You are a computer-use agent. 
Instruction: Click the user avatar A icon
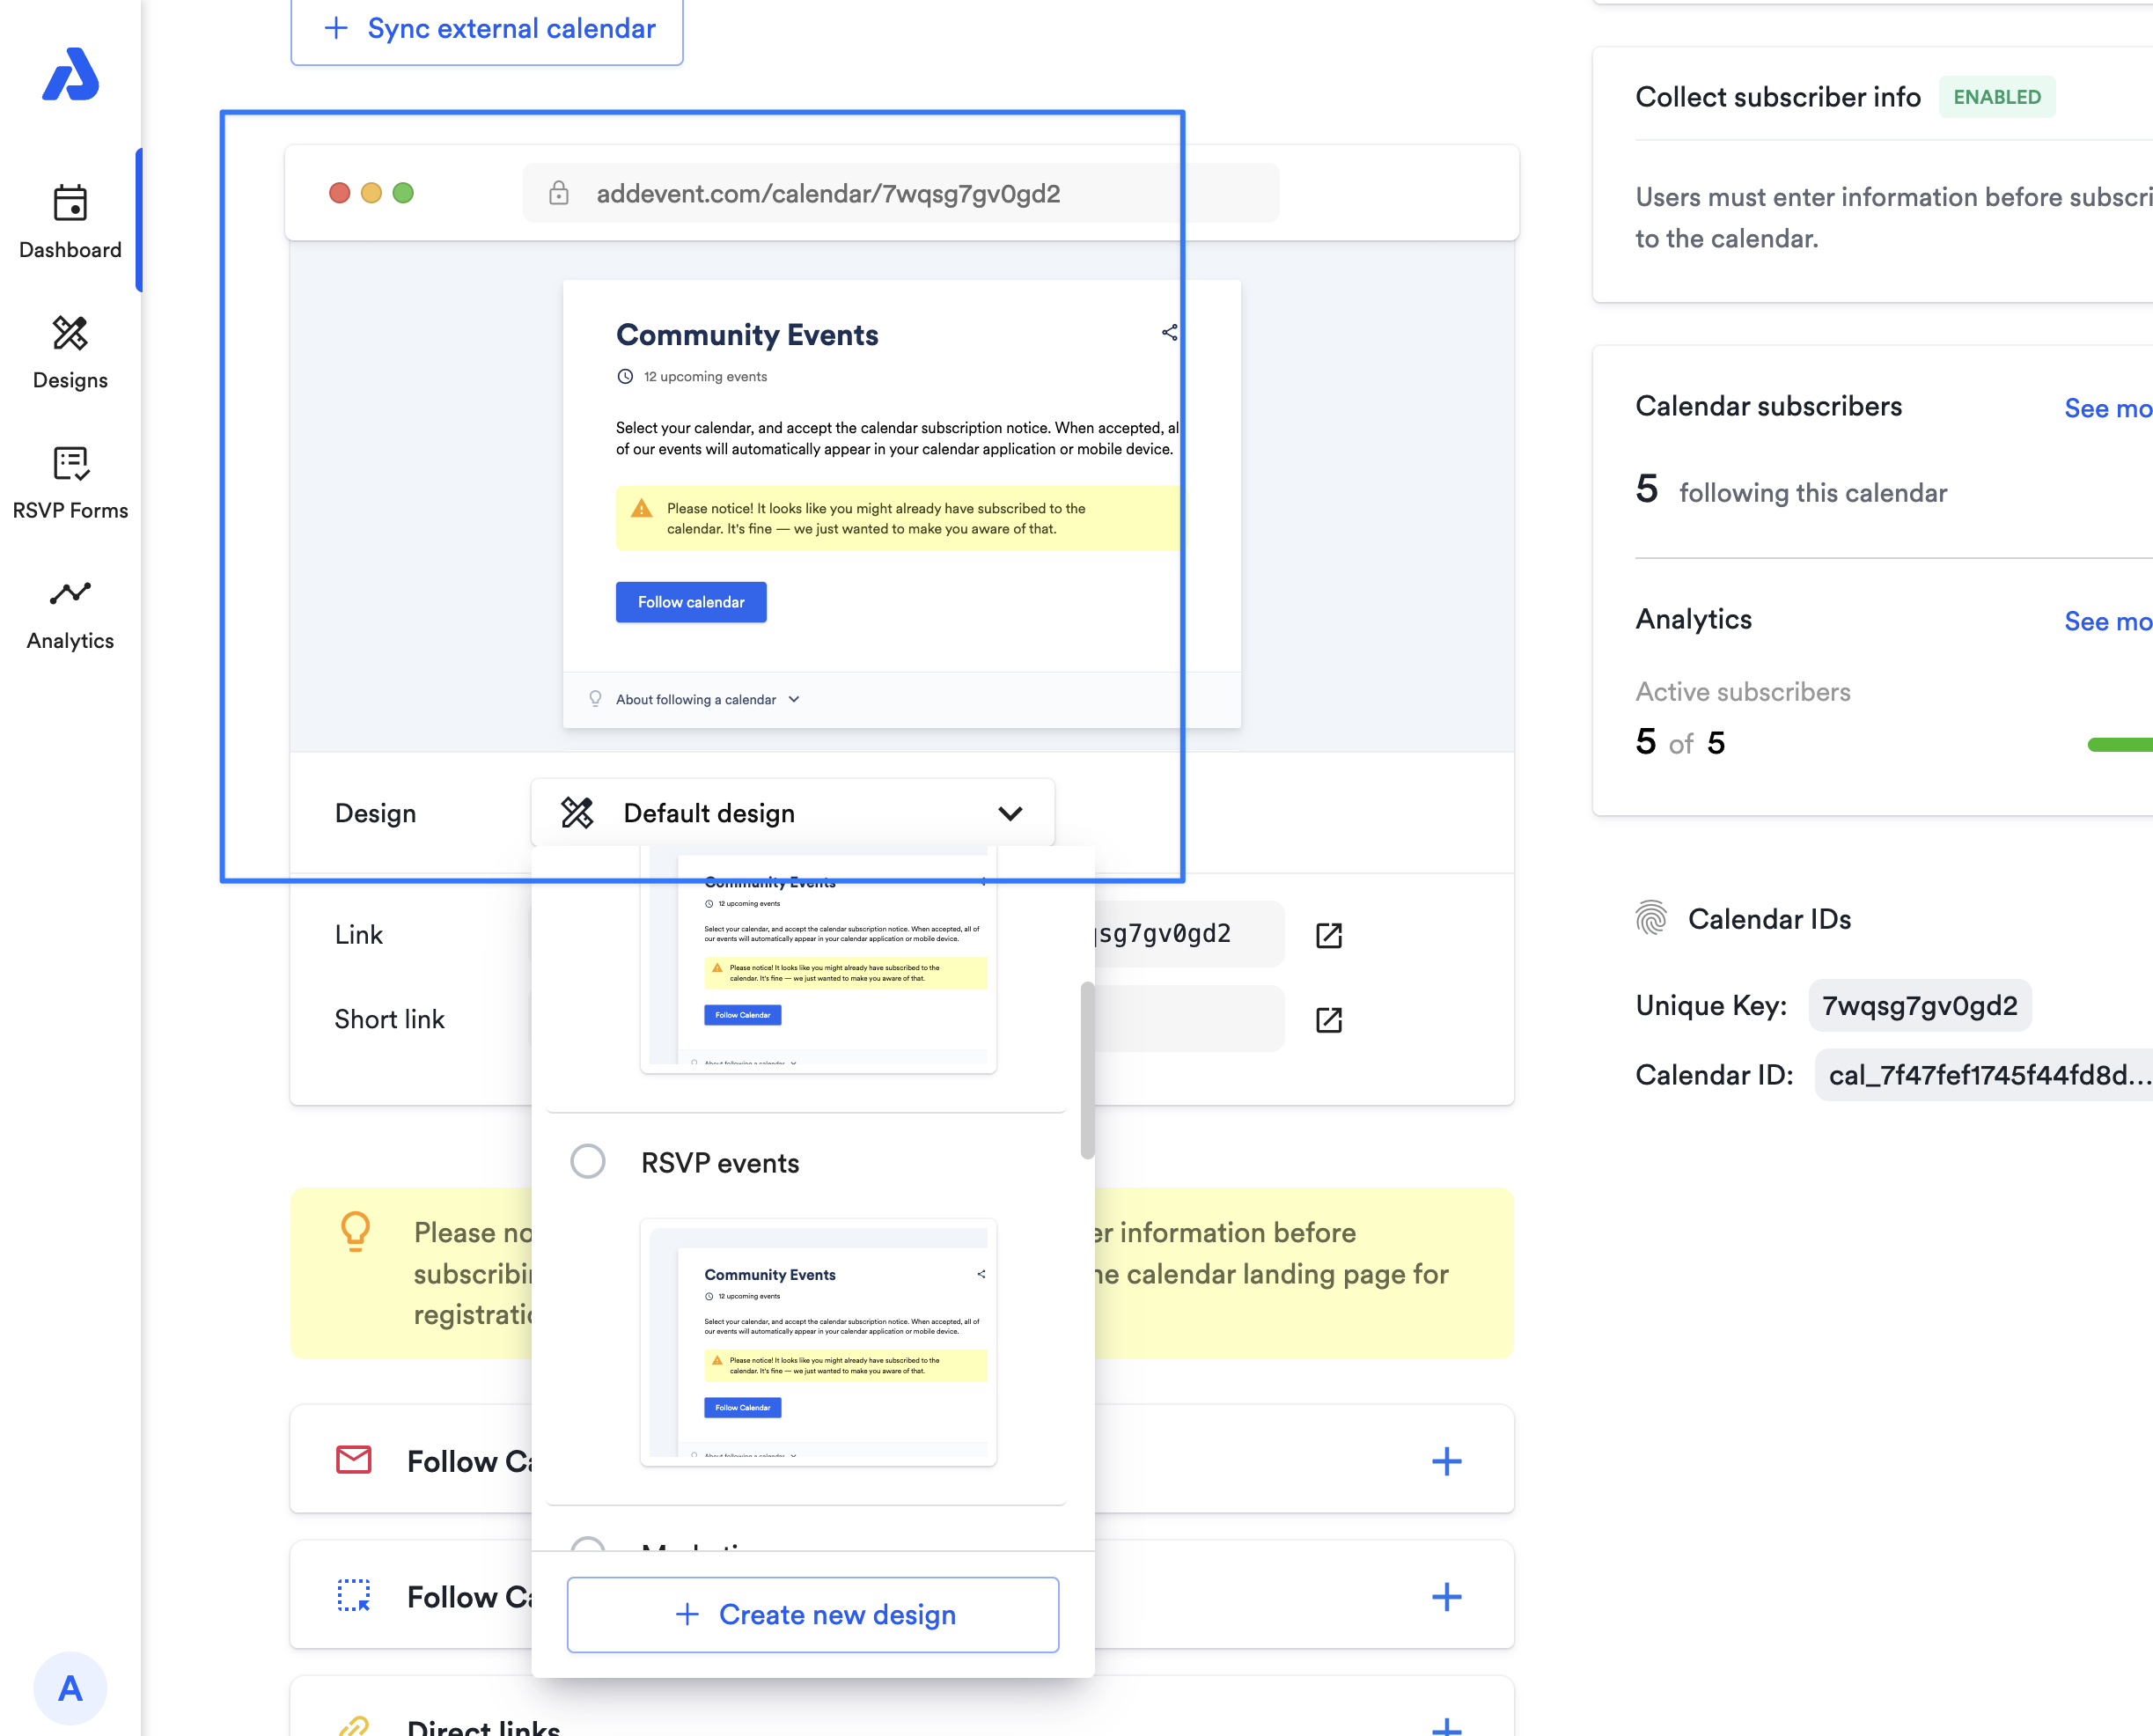tap(70, 1688)
